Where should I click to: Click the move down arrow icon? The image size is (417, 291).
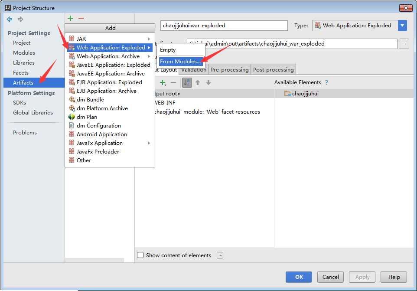pyautogui.click(x=208, y=82)
